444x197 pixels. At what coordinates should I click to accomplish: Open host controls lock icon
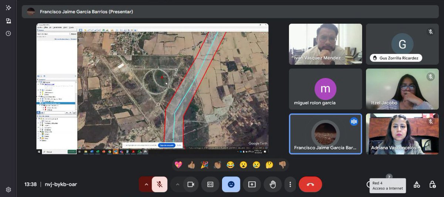[432, 184]
